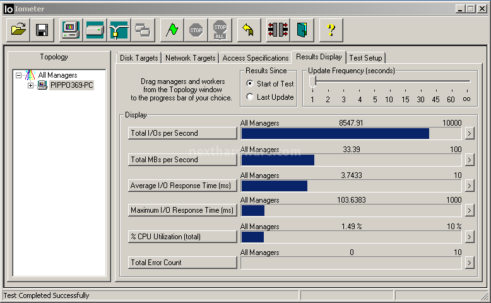Reset workers with the yellow arrow icon
491x303 pixels.
[x=249, y=30]
